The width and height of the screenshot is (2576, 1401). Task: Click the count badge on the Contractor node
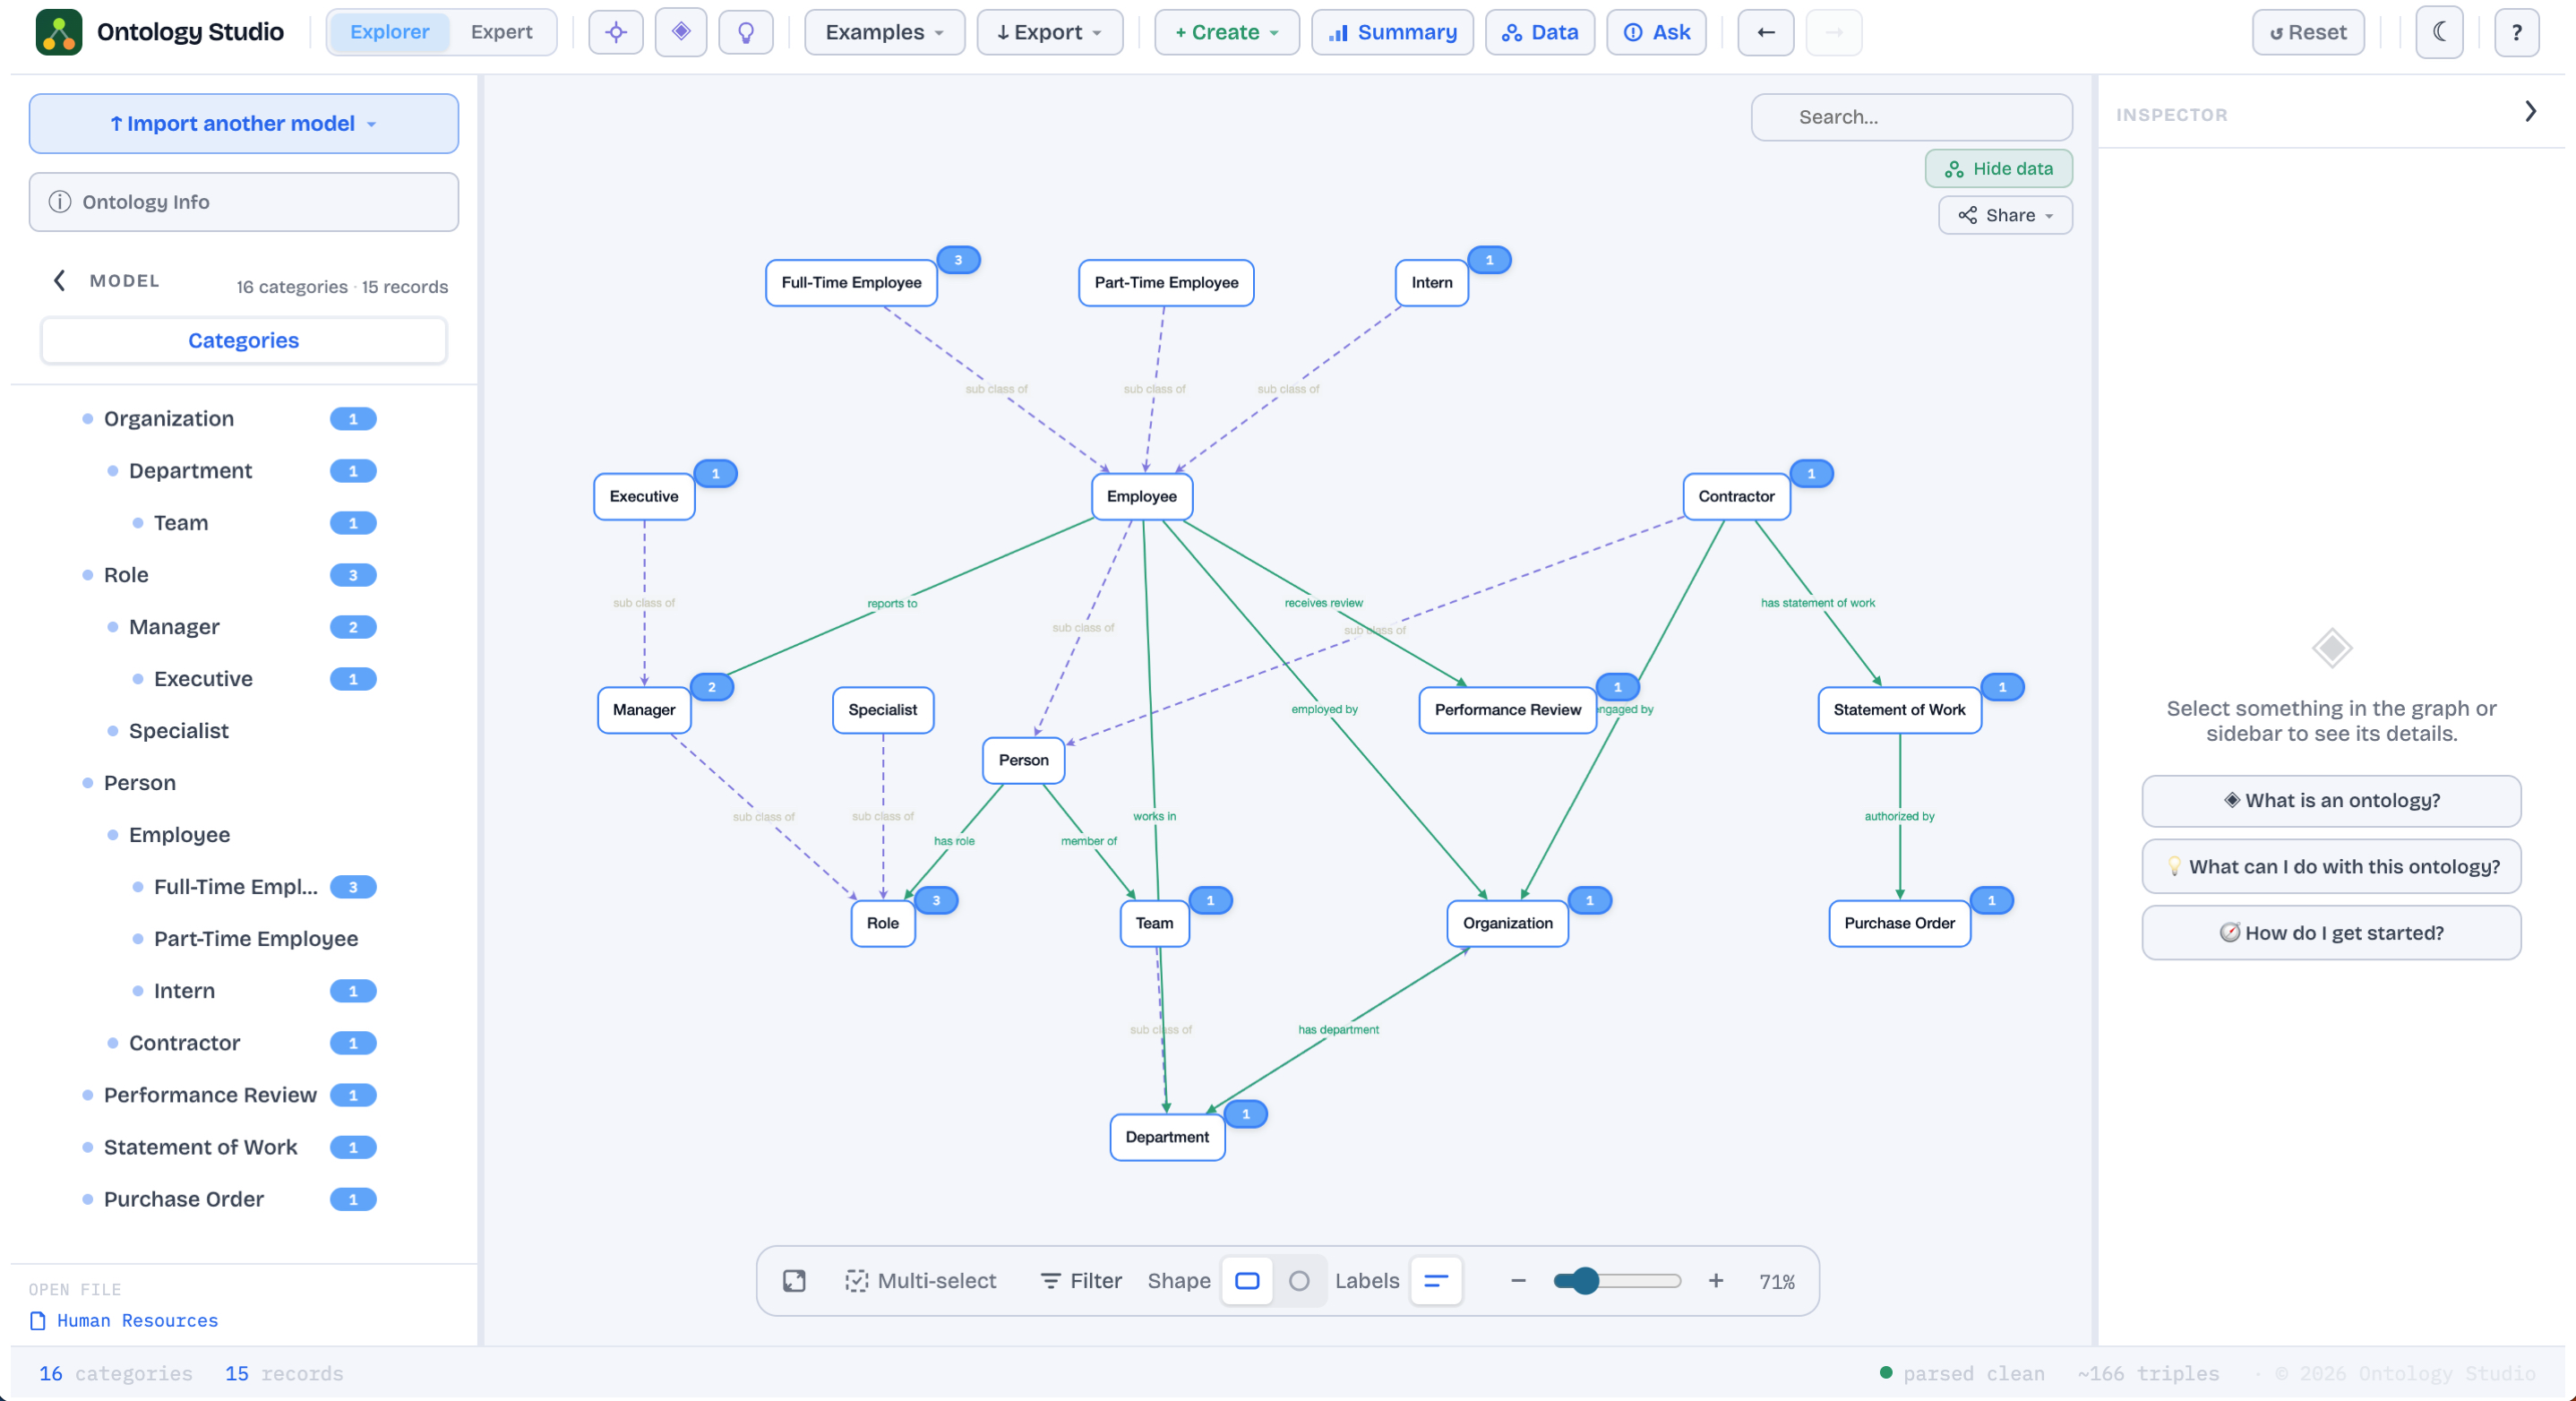tap(1811, 473)
